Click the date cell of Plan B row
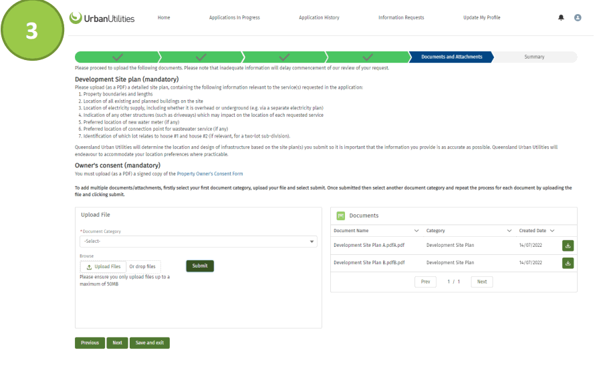Viewport: 597px width, 371px height. (530, 263)
